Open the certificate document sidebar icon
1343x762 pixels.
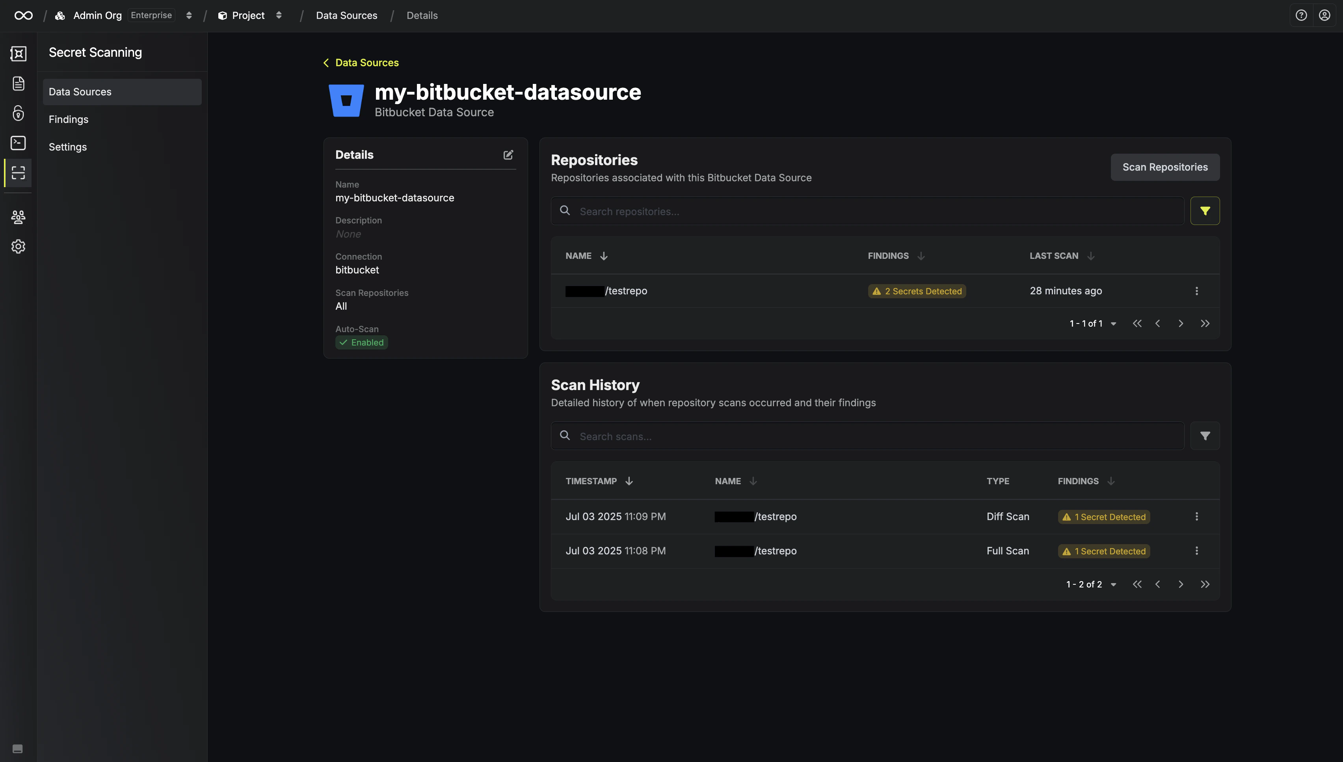18,83
